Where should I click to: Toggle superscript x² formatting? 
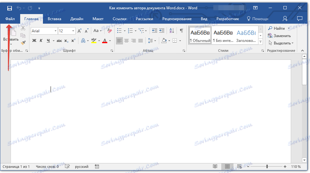73,41
